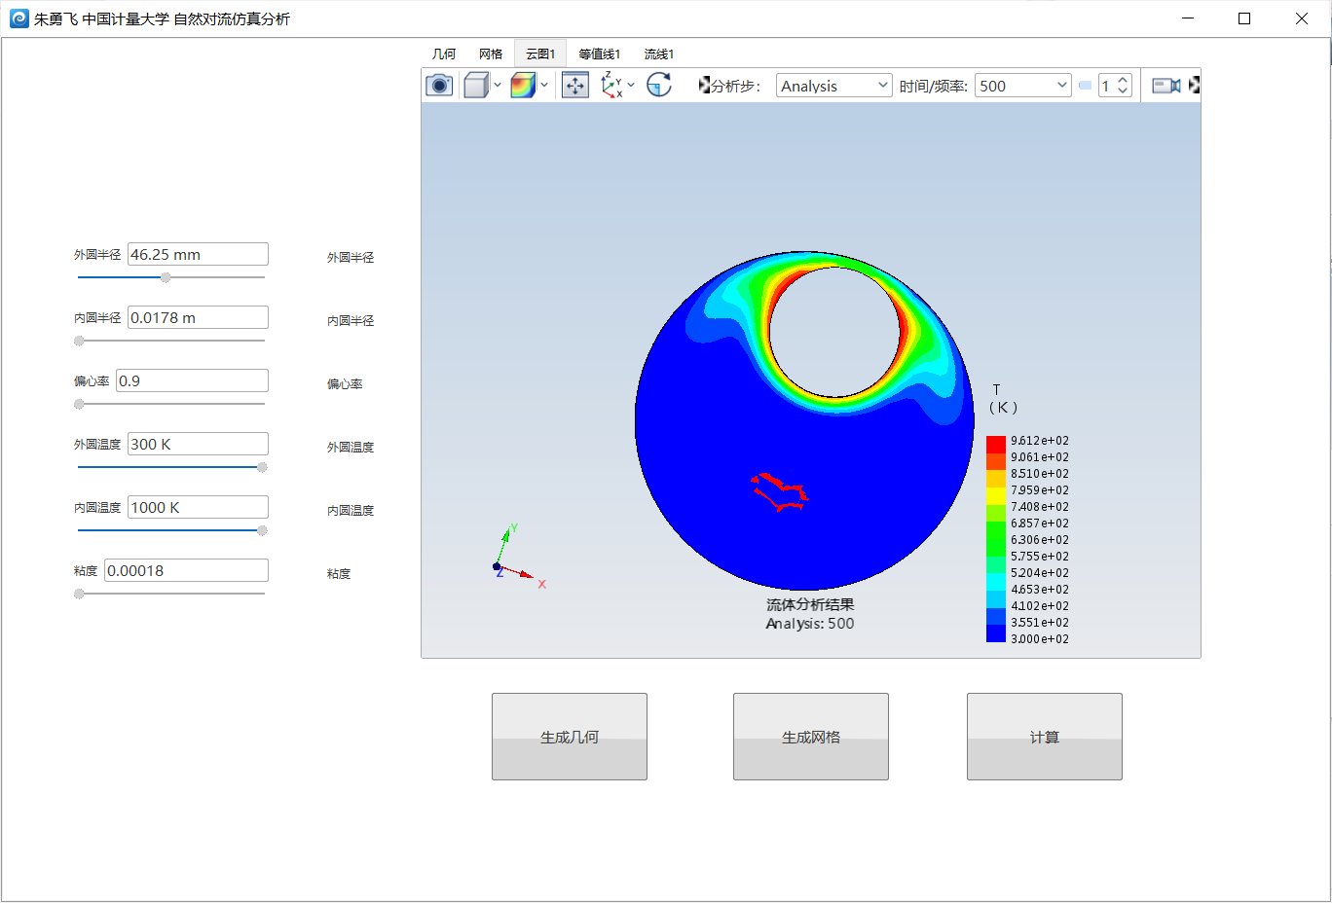Click the 偏心率 slider handle
Screen dimensions: 1332x903
80,404
